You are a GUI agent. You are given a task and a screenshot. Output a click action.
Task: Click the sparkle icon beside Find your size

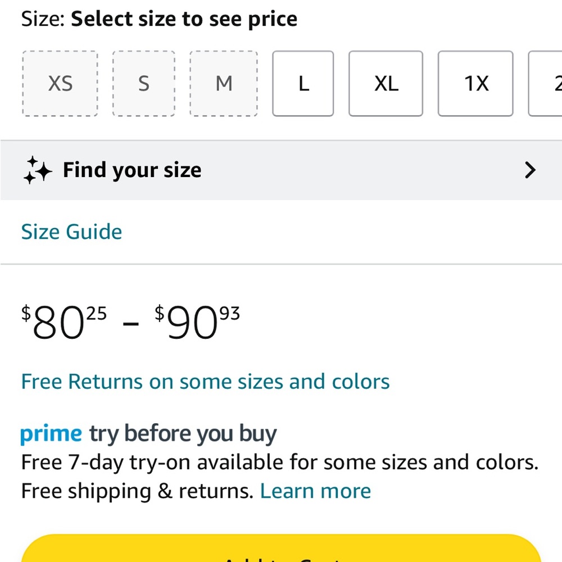[x=38, y=170]
